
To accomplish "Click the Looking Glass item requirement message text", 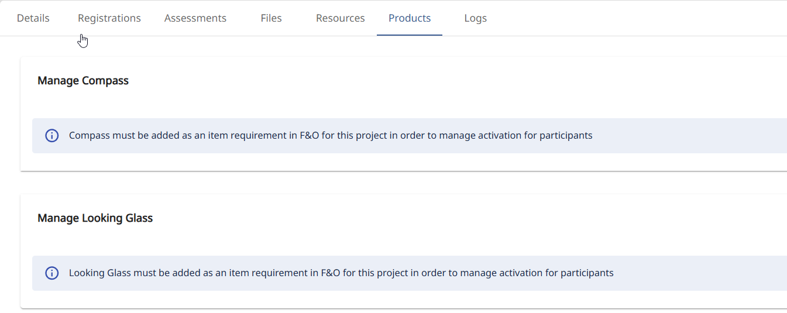I will 341,273.
